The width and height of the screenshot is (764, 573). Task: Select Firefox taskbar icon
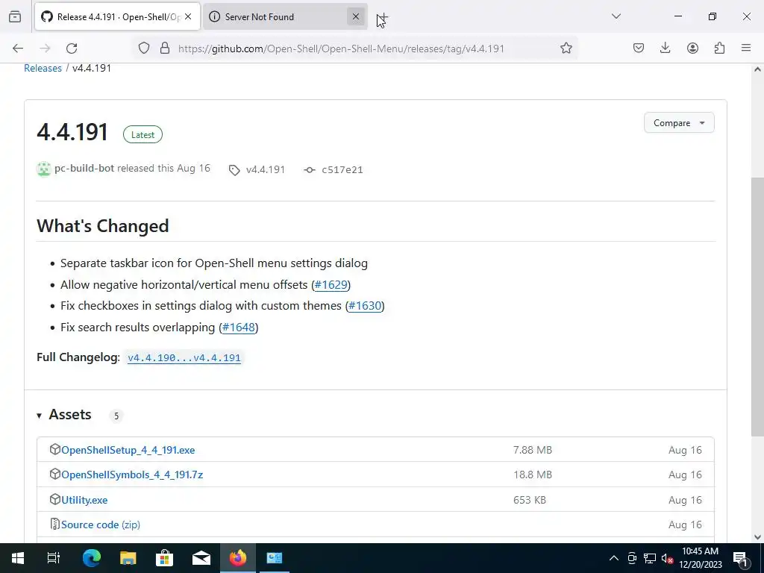click(x=238, y=558)
